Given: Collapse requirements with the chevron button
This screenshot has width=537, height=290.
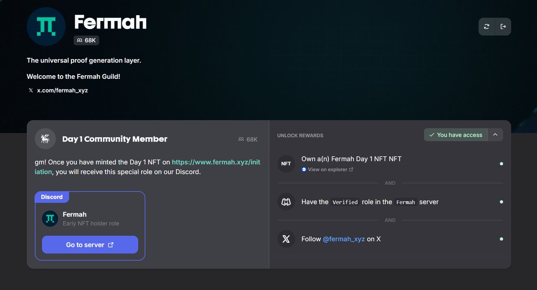Looking at the screenshot, I should coord(495,135).
